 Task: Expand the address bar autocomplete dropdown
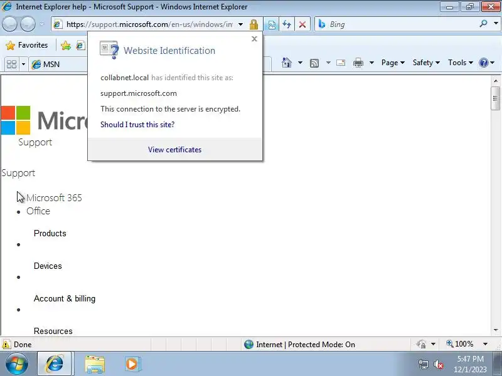tap(240, 24)
